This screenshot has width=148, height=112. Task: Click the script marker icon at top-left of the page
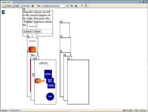point(3,12)
